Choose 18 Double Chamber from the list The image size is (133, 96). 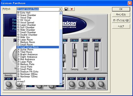38,35
